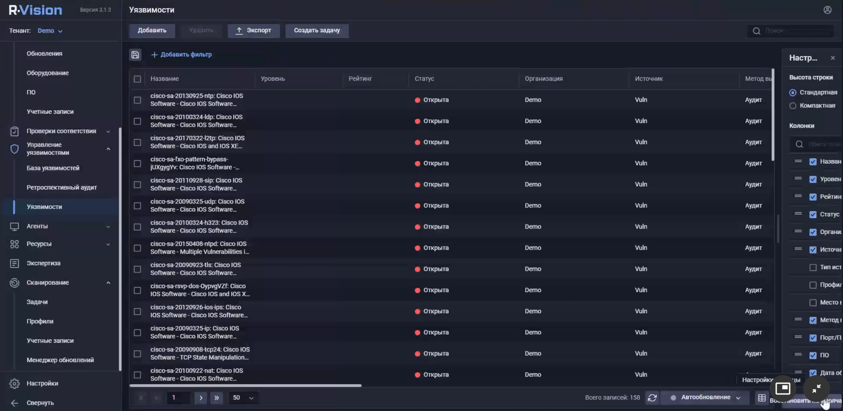Click the Create task button

pos(316,30)
